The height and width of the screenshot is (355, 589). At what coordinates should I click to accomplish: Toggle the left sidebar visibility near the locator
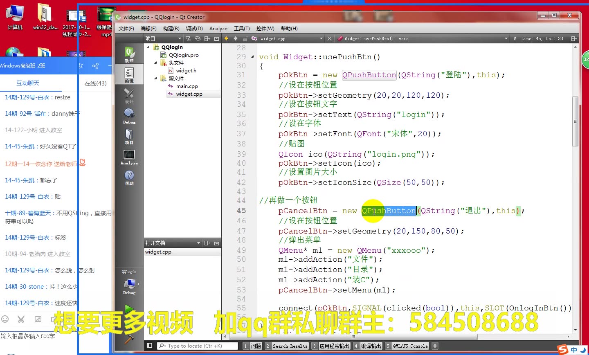click(x=150, y=346)
